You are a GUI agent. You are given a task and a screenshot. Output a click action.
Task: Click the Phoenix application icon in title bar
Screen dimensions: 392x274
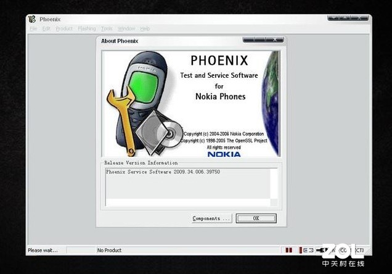point(32,19)
